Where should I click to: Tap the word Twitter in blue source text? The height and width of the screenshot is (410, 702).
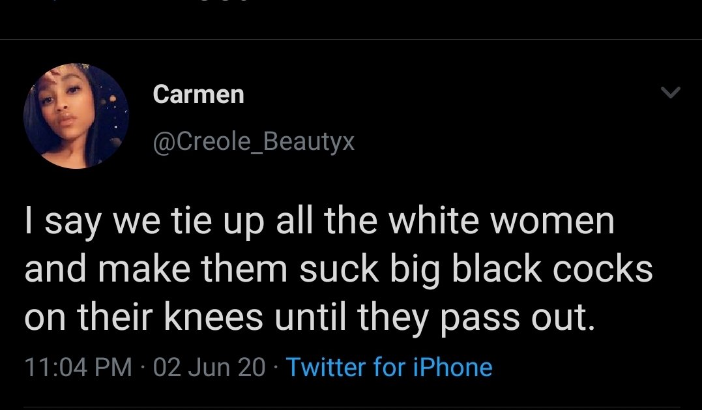click(x=325, y=367)
